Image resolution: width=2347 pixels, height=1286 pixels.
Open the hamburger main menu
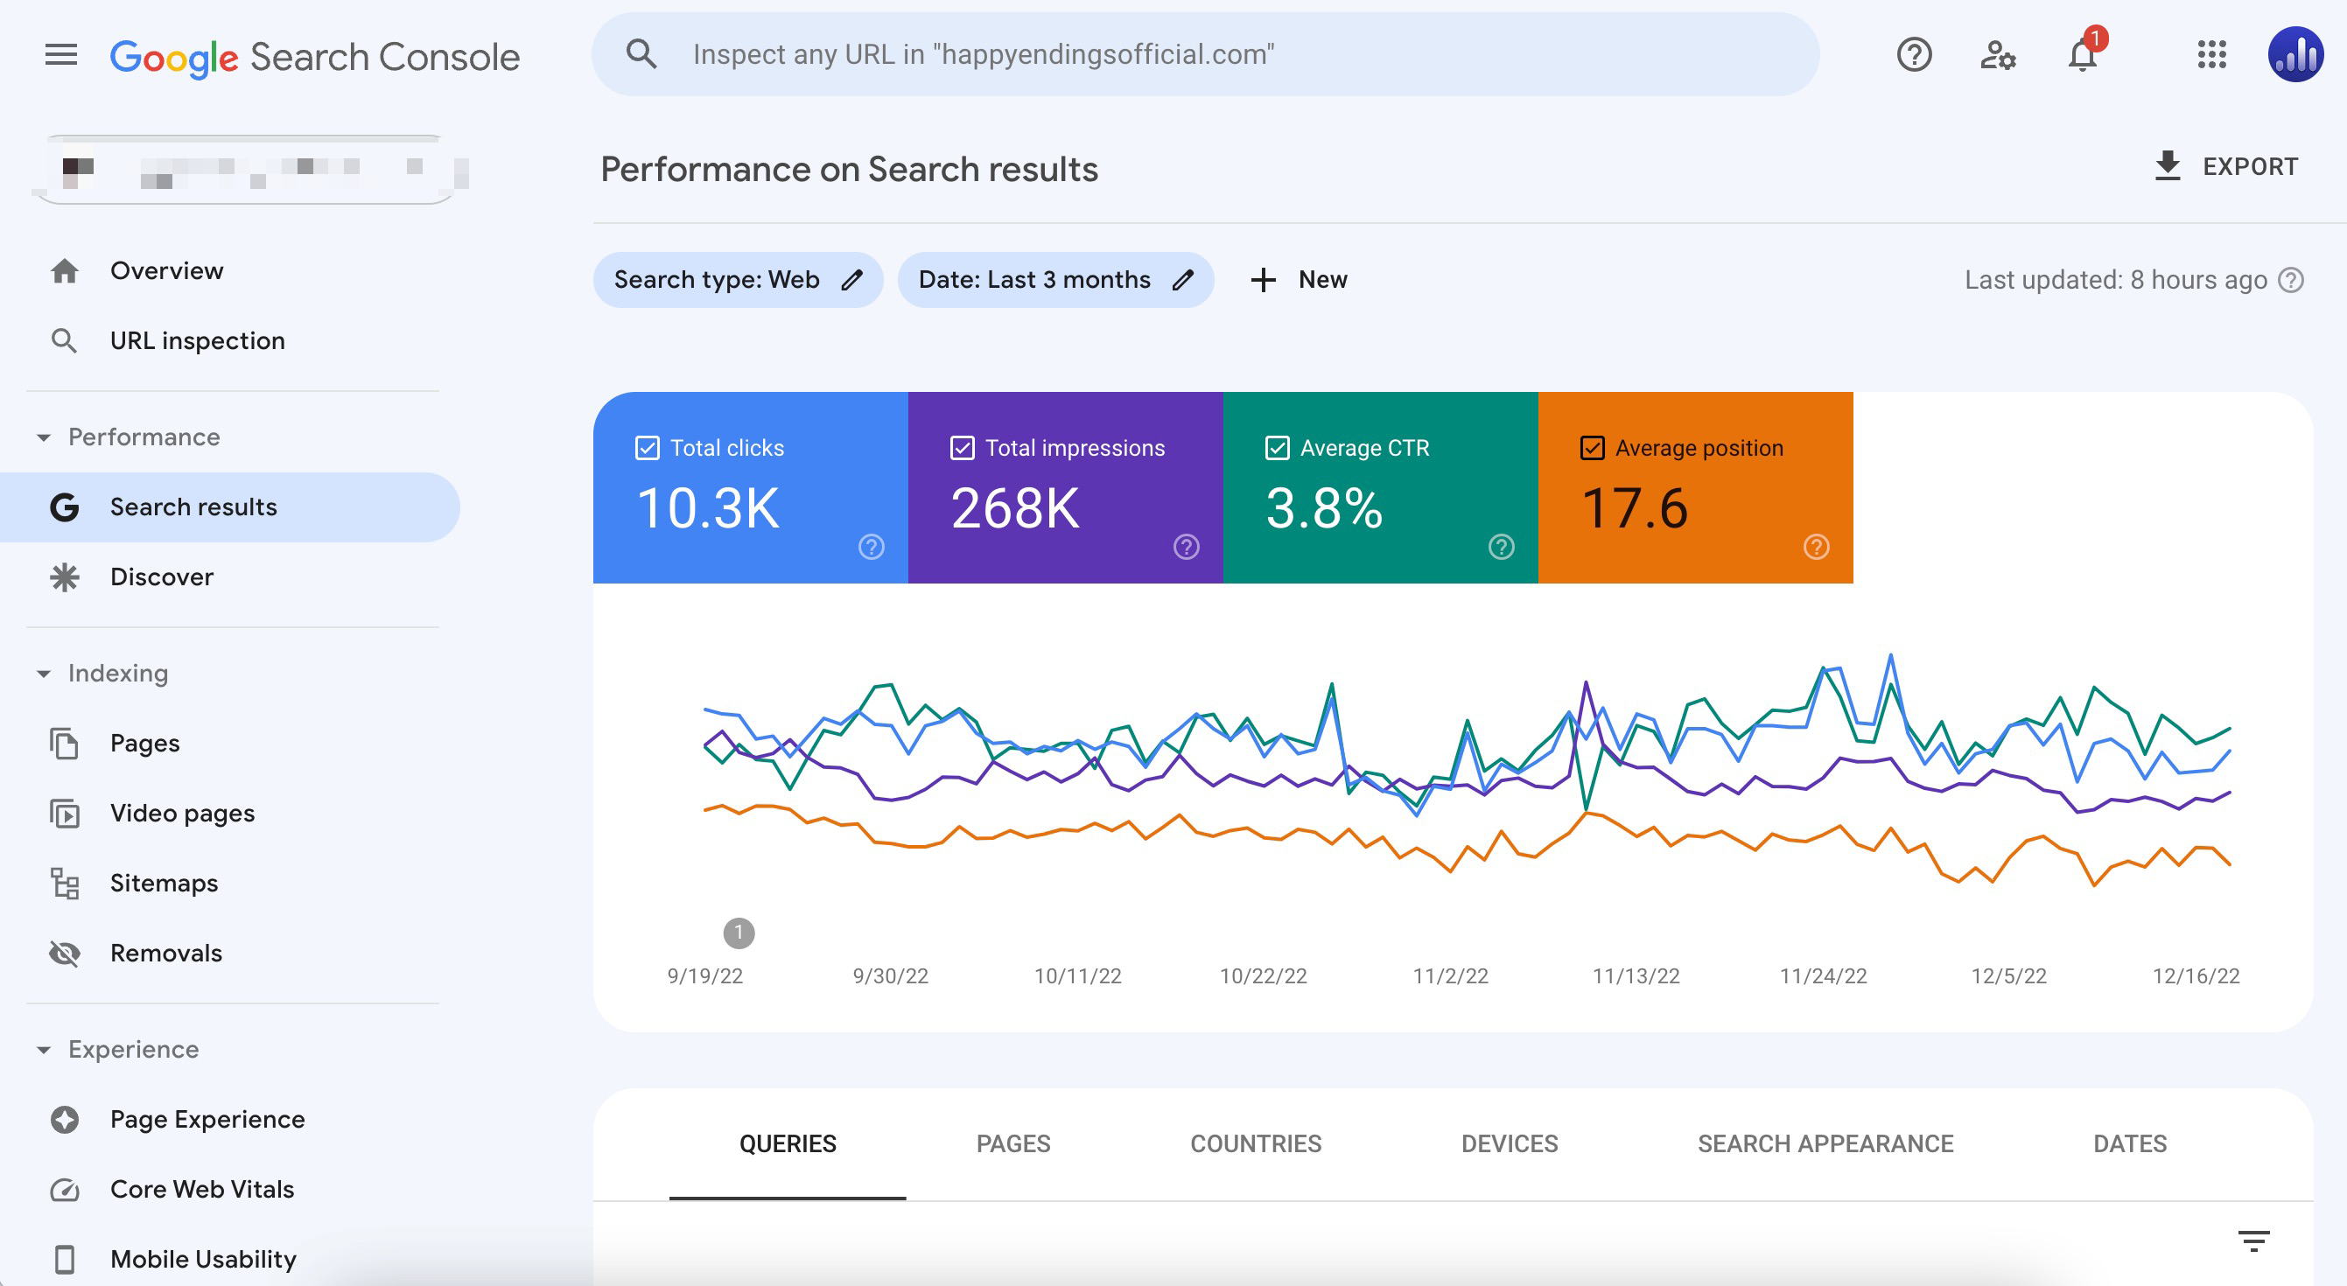coord(61,54)
